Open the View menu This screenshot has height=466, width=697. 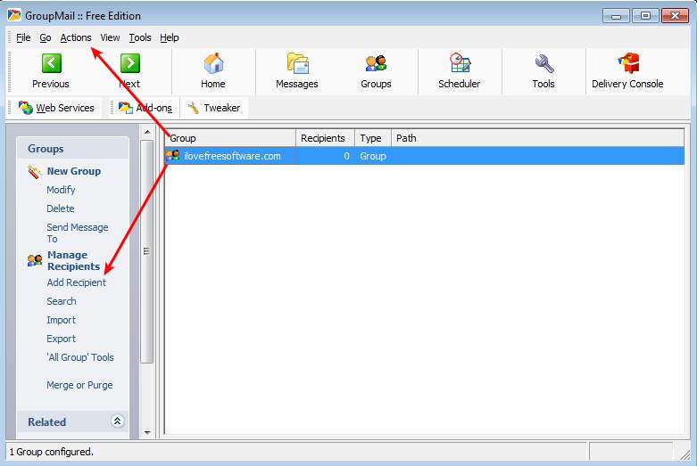(110, 37)
